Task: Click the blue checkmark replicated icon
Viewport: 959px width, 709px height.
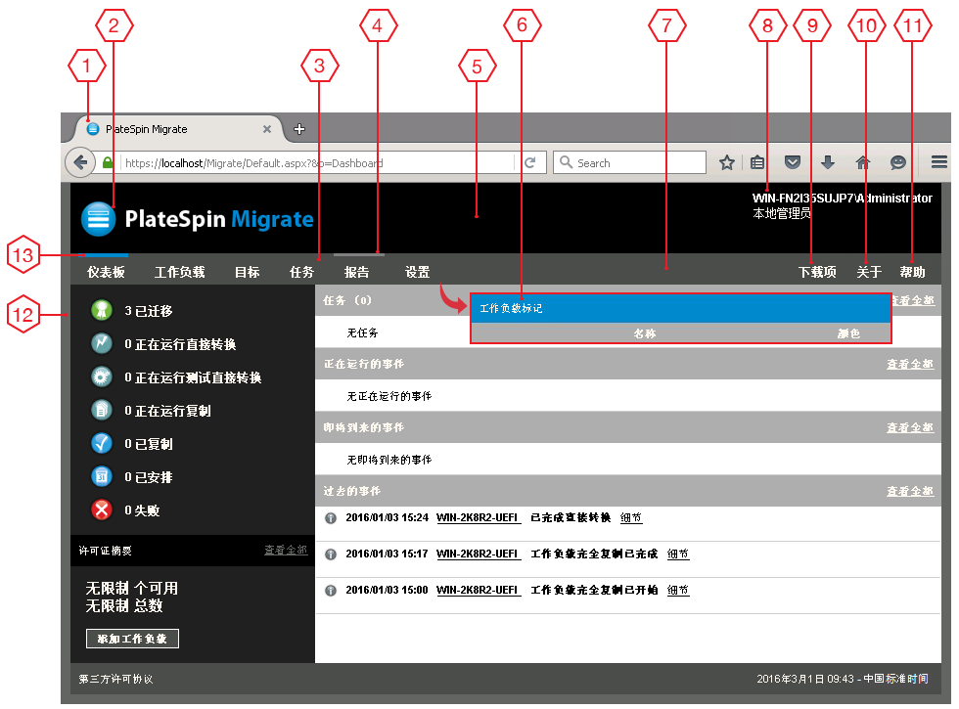Action: tap(102, 444)
